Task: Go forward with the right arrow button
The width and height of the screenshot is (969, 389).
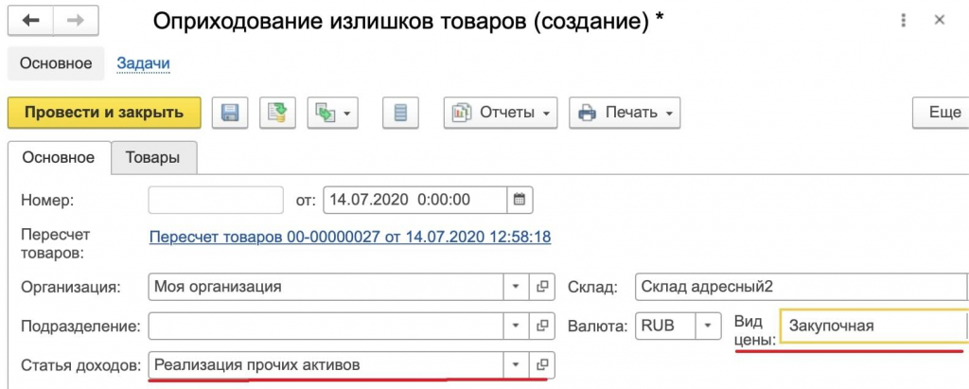Action: click(76, 21)
